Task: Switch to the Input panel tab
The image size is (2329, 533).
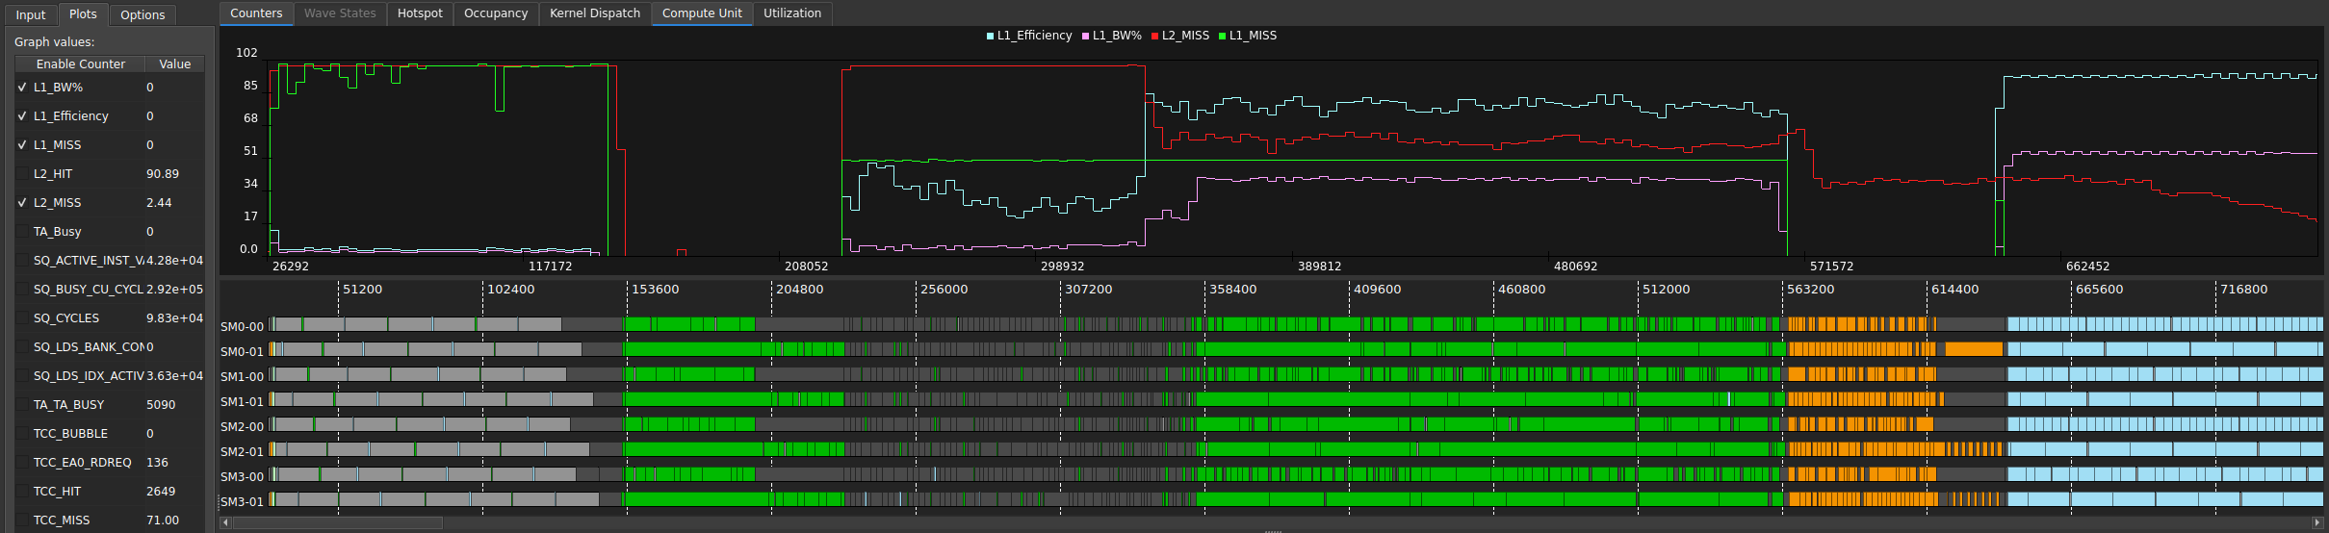Action: [x=31, y=14]
